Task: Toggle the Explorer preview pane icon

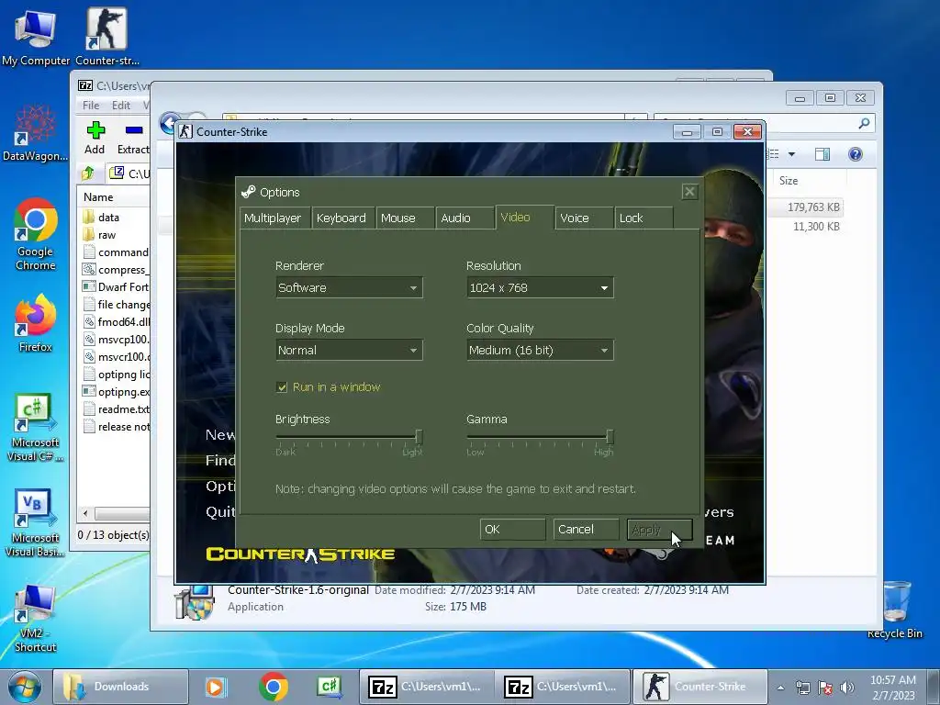Action: point(822,154)
